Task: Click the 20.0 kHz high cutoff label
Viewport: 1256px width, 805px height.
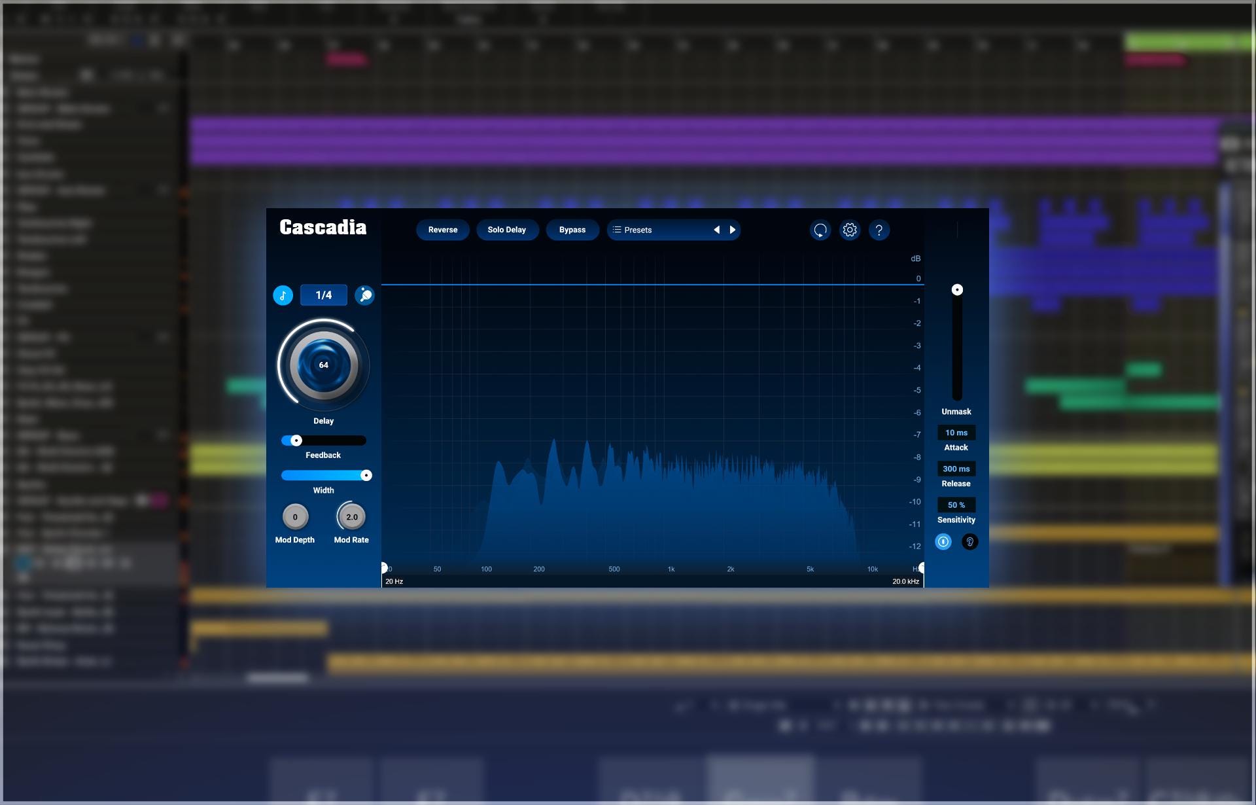Action: point(906,581)
